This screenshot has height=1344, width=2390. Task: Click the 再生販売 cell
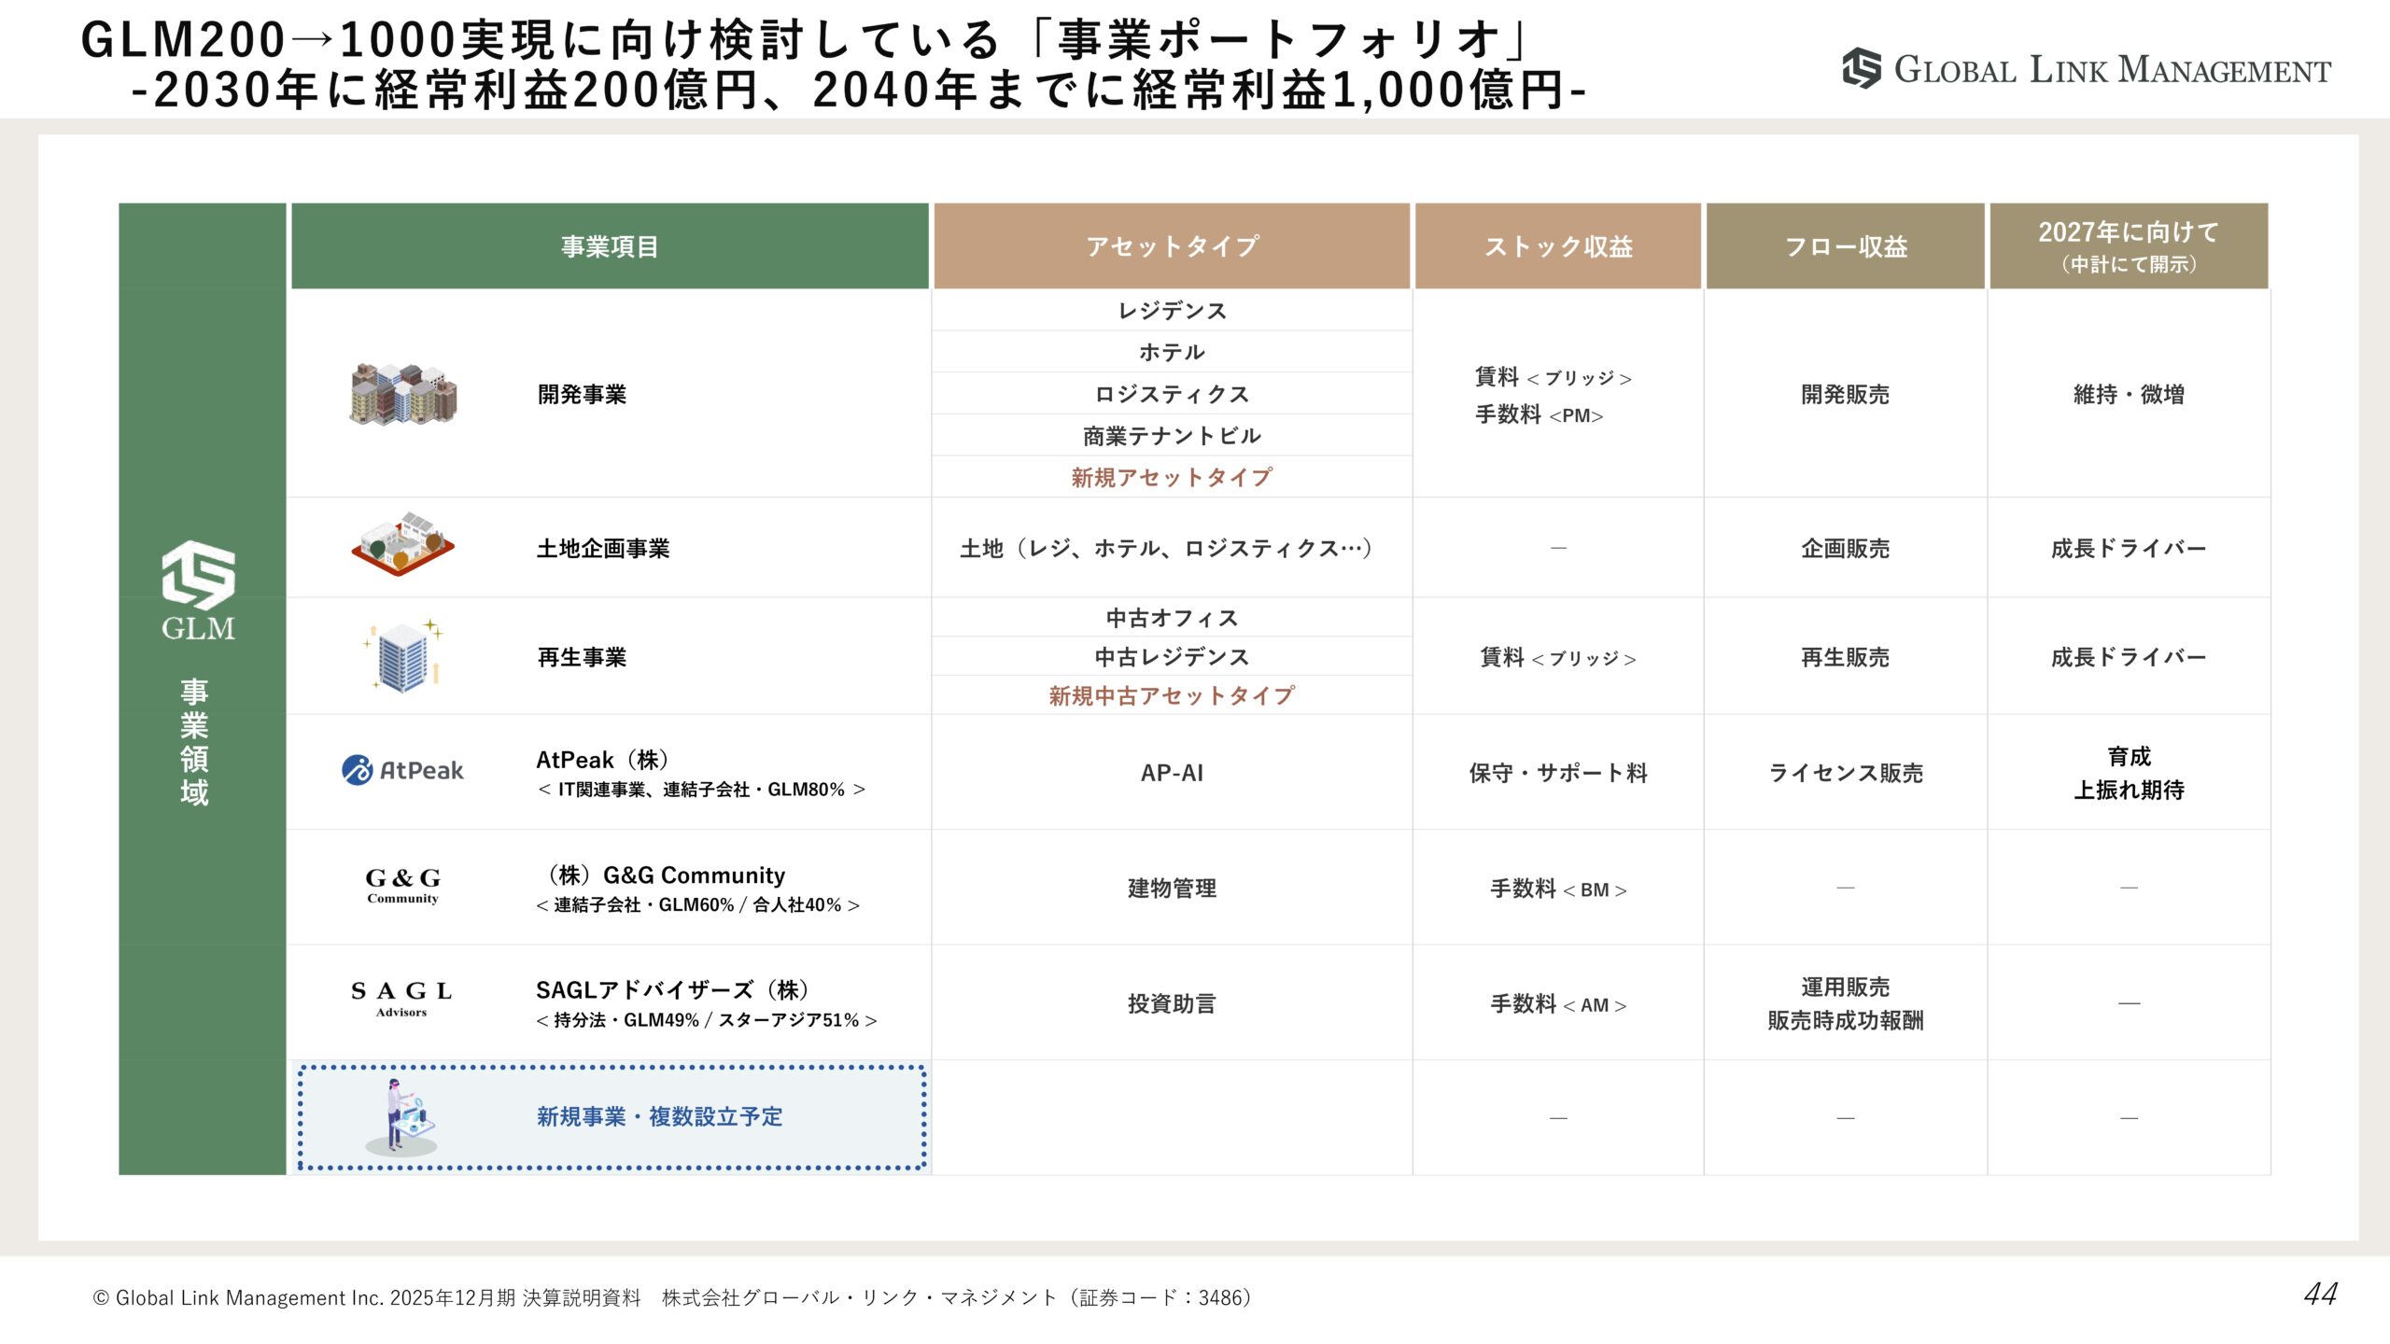pos(1846,657)
